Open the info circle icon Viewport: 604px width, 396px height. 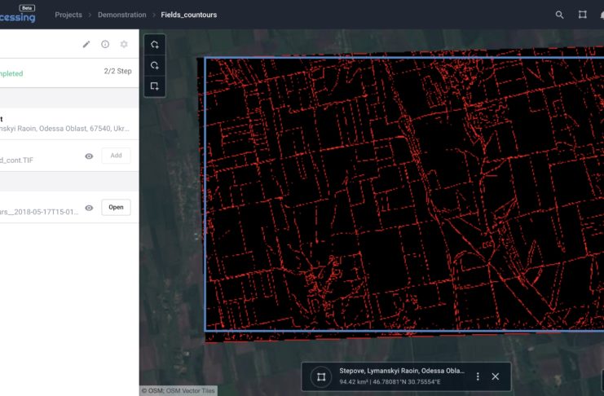click(105, 44)
